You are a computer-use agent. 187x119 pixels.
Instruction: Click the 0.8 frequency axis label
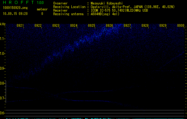point(2,83)
